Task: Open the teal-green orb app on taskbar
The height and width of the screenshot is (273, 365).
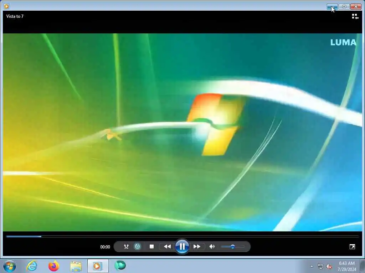Action: coord(120,266)
